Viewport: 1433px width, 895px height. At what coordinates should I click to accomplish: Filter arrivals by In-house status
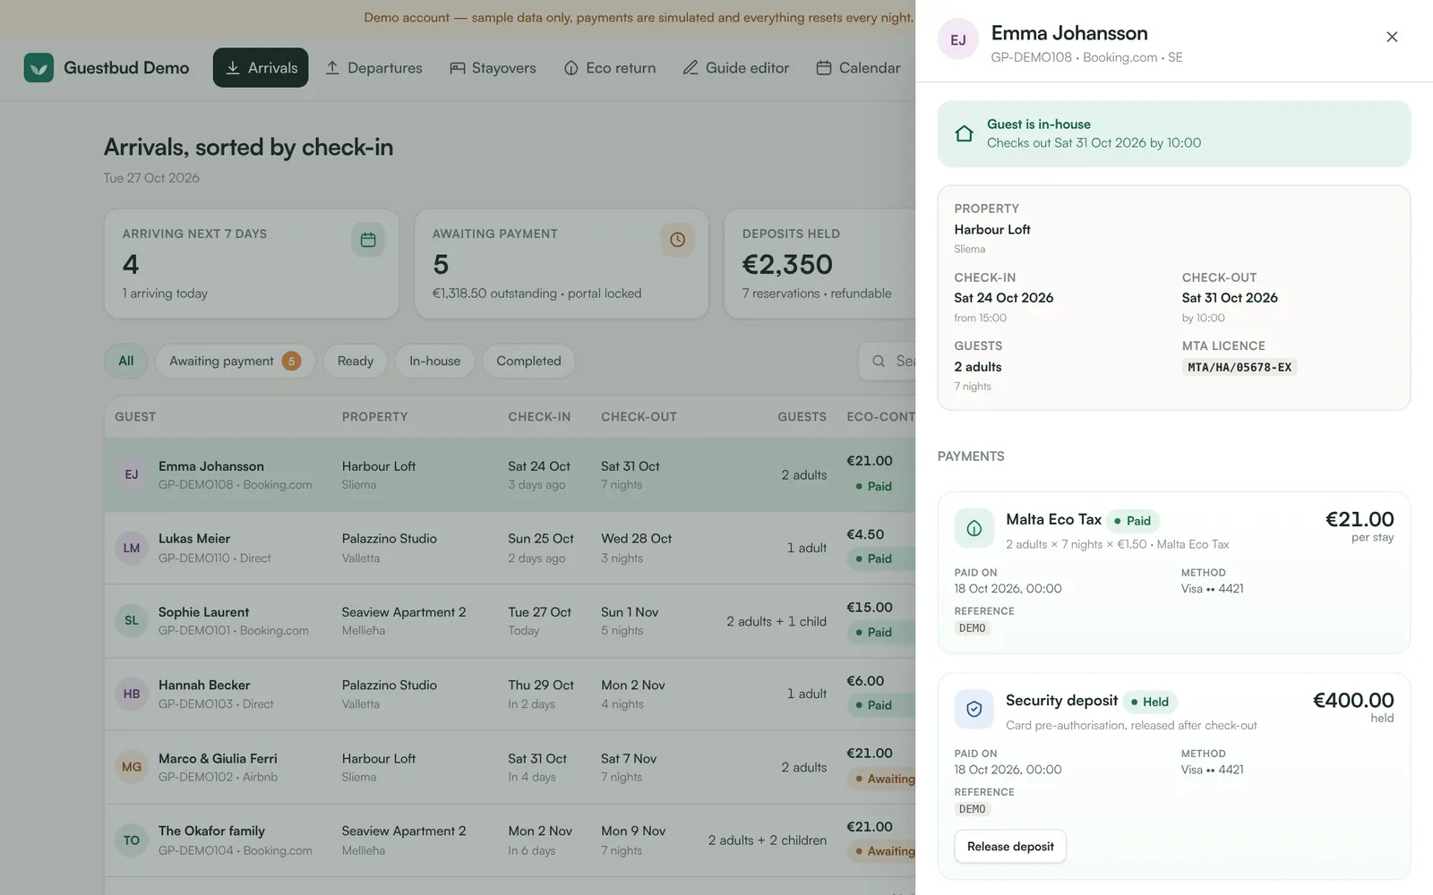[435, 361]
